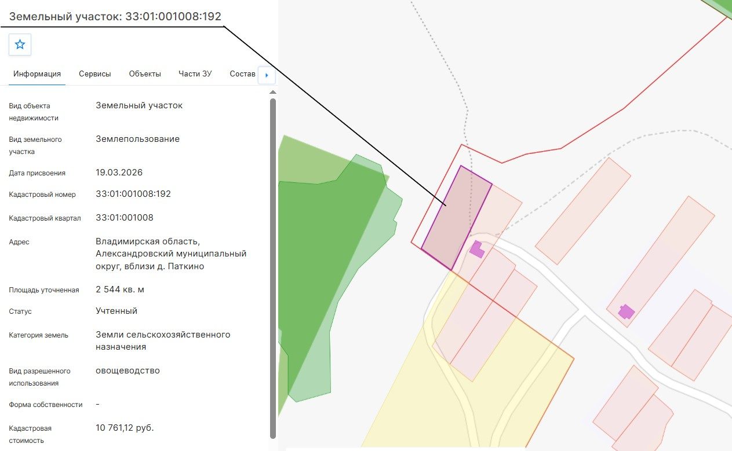Click the scroll-up arrow above the panel scrollbar

[x=273, y=91]
